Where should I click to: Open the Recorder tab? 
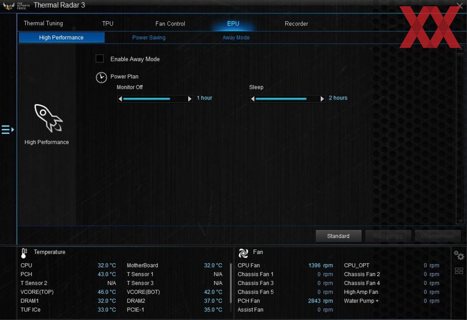tap(296, 24)
